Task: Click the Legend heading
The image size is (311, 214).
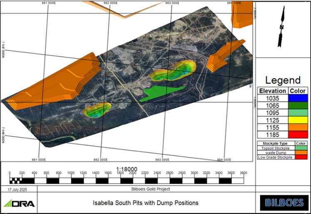Action: [283, 80]
